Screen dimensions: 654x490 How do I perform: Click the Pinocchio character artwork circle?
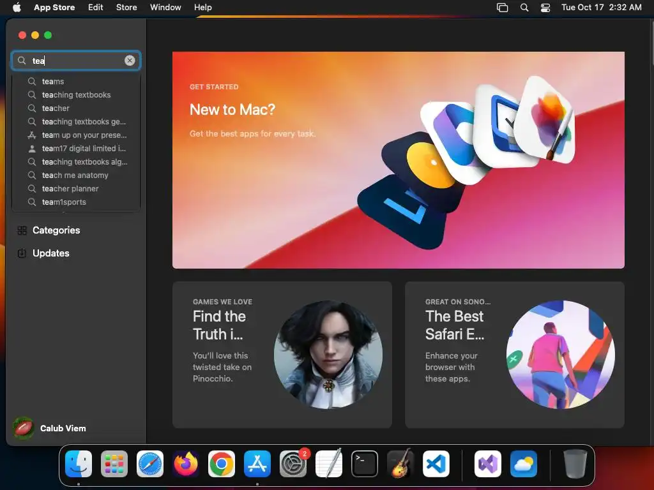click(x=328, y=355)
